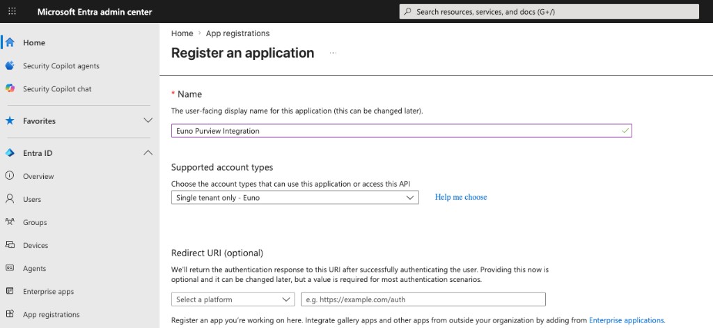Screen dimensions: 713x328
Task: Go to Overview in sidebar
Action: tap(39, 176)
